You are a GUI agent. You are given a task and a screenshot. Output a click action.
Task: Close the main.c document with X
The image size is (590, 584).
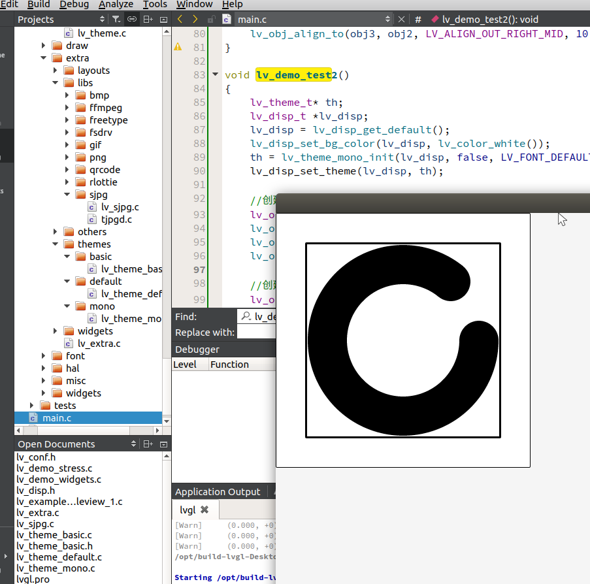(402, 20)
